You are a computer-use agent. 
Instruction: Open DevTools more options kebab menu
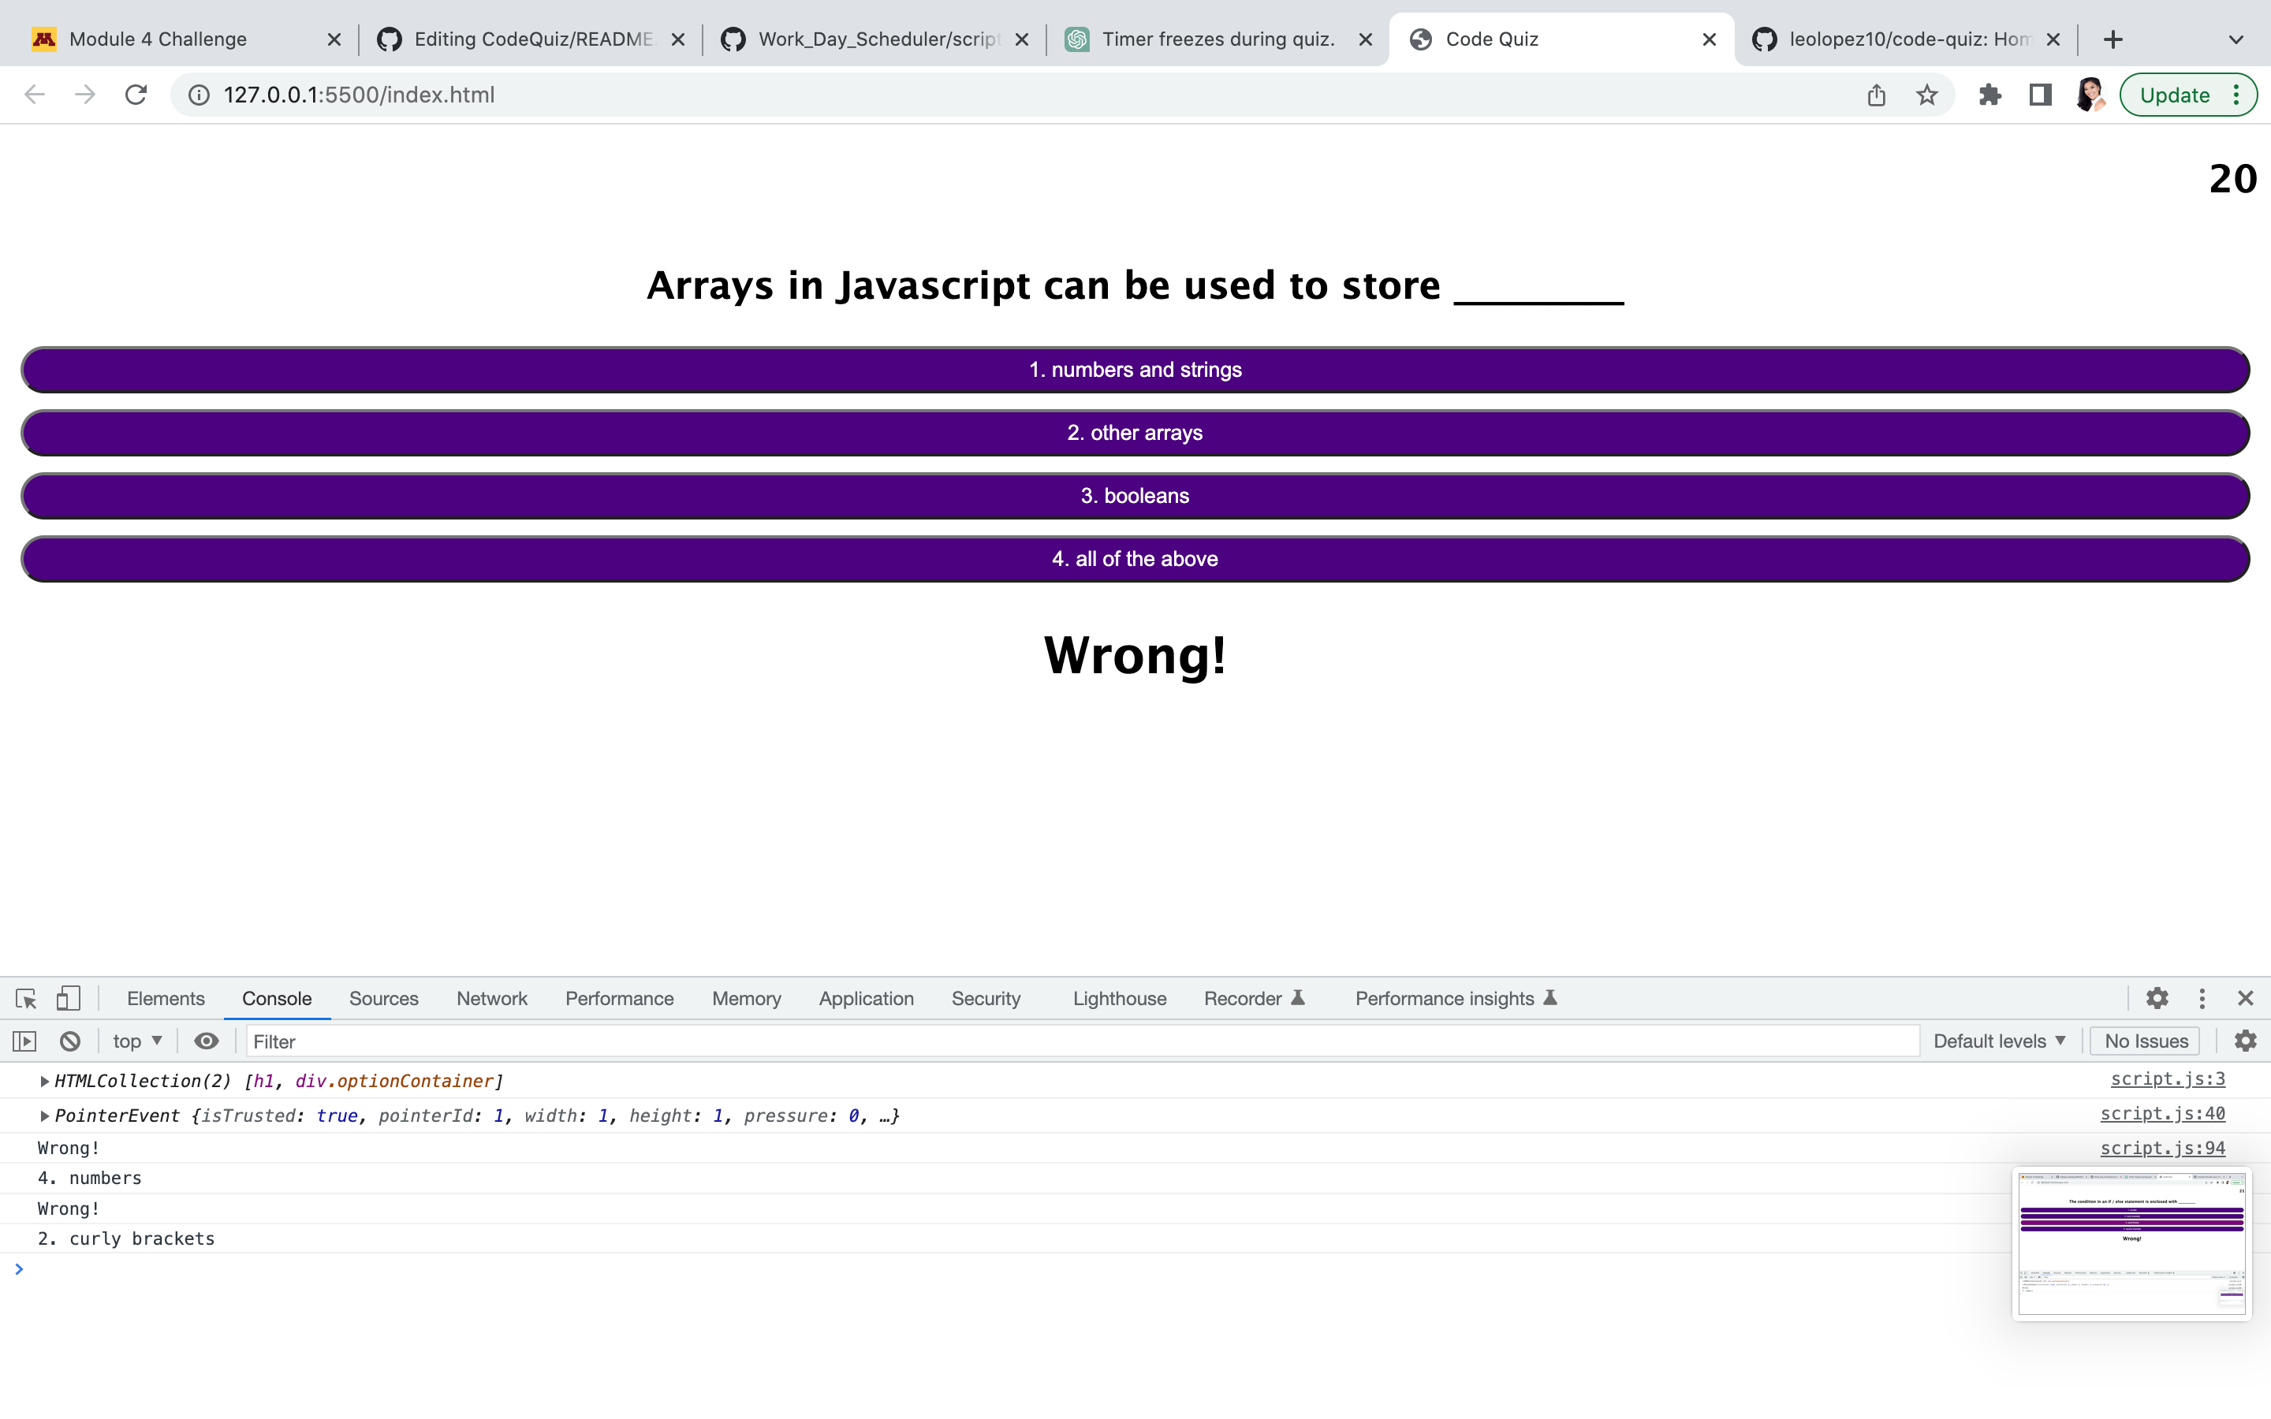pos(2202,999)
